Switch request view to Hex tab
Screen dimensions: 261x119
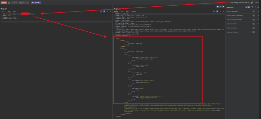click(x=14, y=11)
